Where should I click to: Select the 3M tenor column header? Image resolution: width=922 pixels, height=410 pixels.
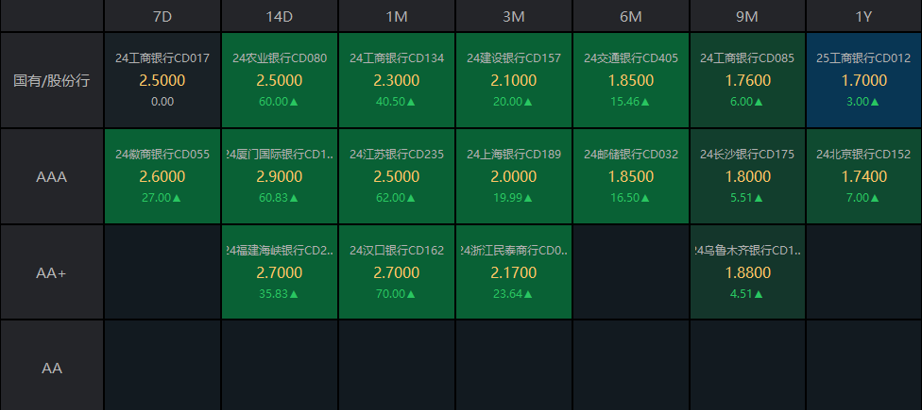(513, 16)
